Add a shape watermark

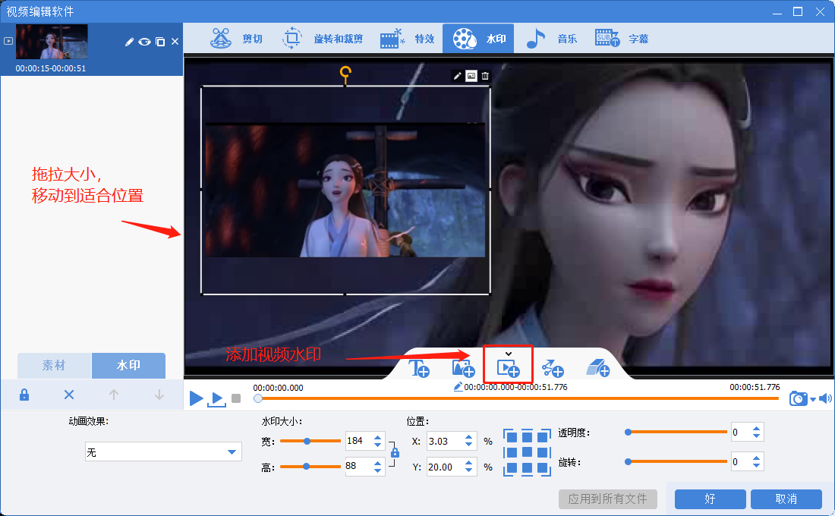coord(552,368)
